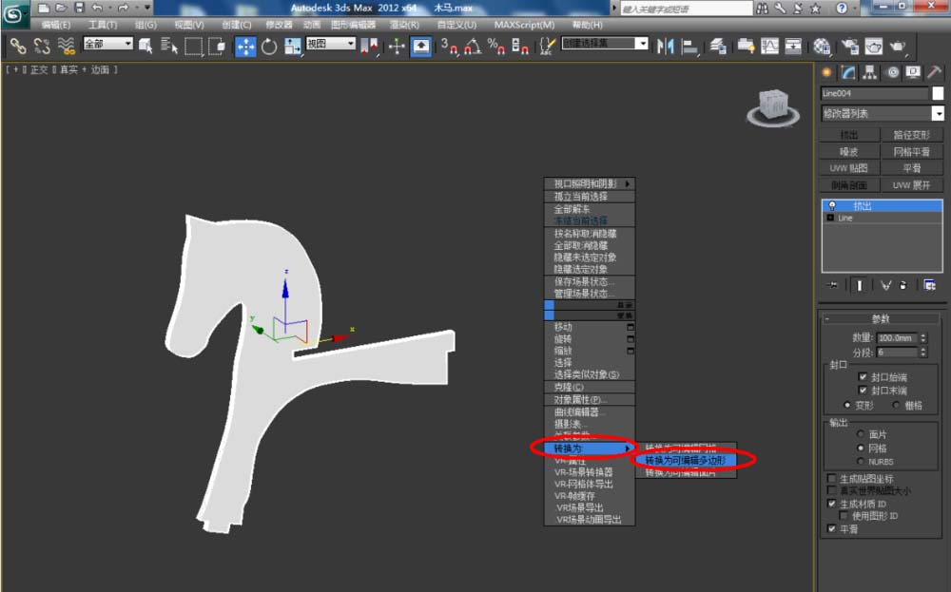Click the Align tool icon
The image size is (951, 592).
(x=689, y=47)
